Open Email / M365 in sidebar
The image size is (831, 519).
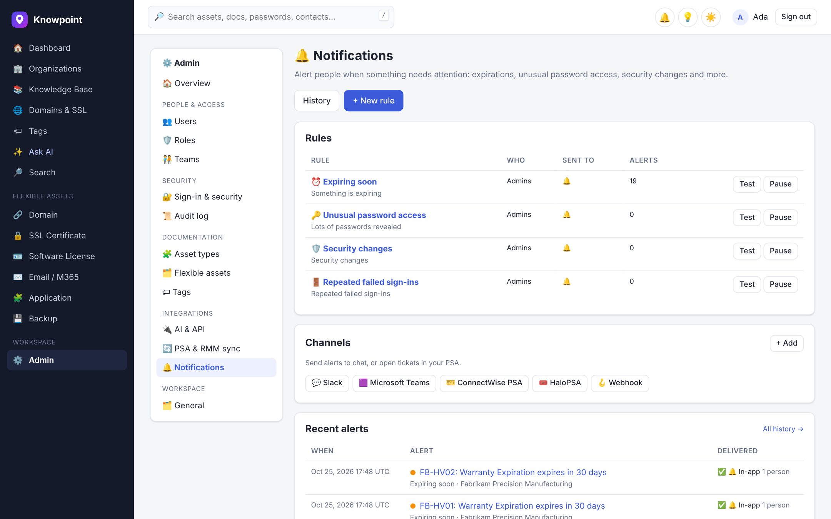(x=67, y=277)
